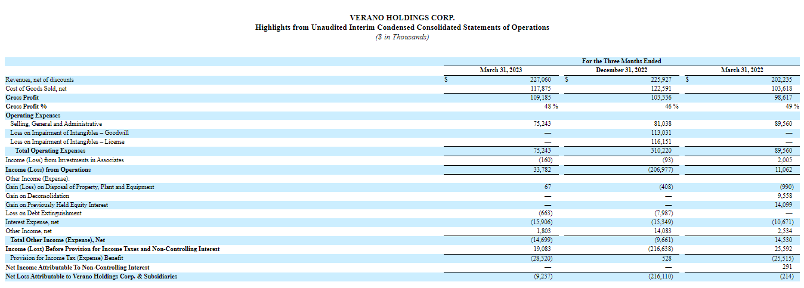
Task: Click the "($ in Thousands)" subtitle
Action: (x=402, y=37)
